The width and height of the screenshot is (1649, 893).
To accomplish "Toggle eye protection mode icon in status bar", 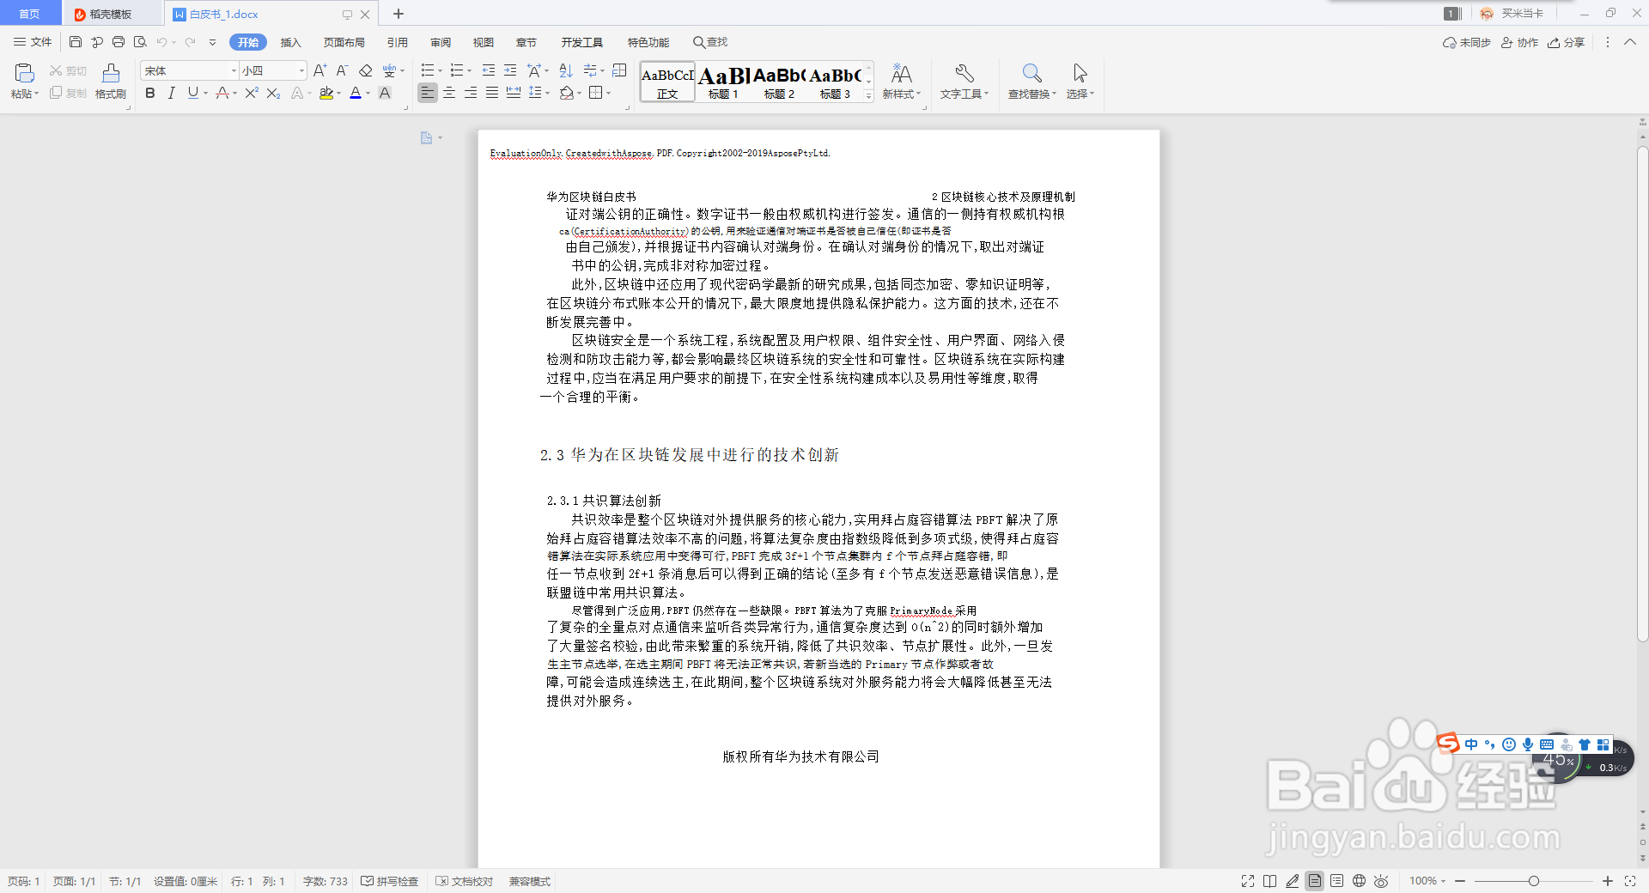I will pyautogui.click(x=1381, y=881).
